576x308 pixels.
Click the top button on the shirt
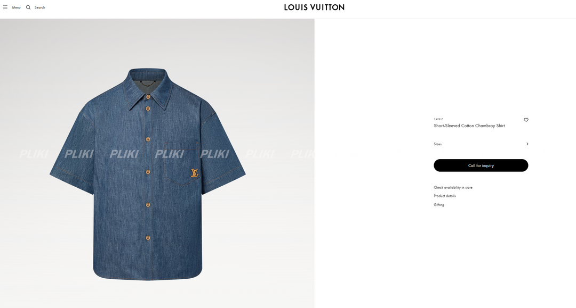tap(148, 97)
